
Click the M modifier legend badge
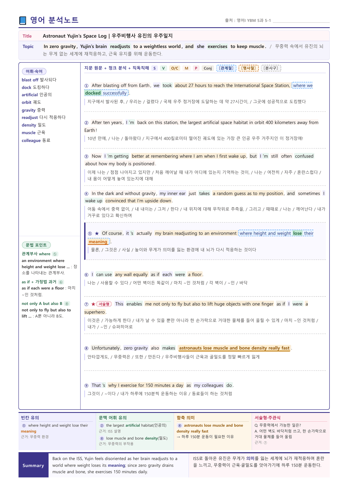[186, 68]
